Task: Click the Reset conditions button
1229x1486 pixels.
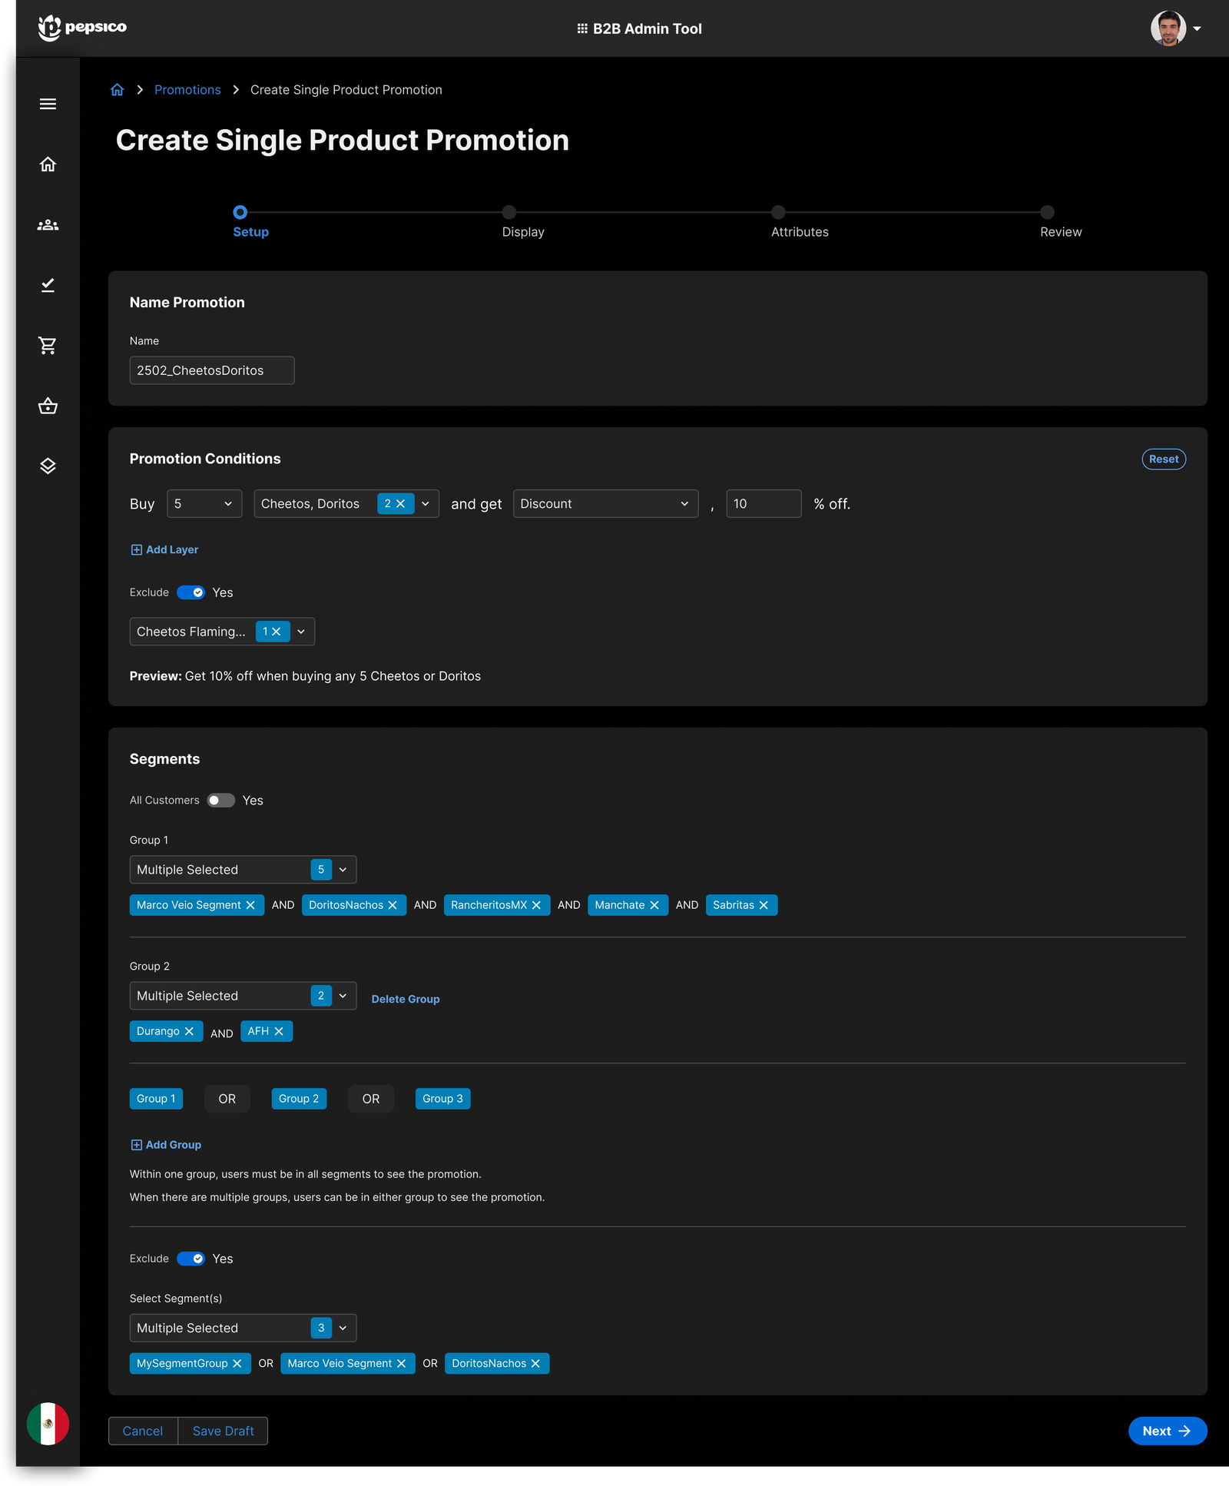Action: coord(1164,459)
